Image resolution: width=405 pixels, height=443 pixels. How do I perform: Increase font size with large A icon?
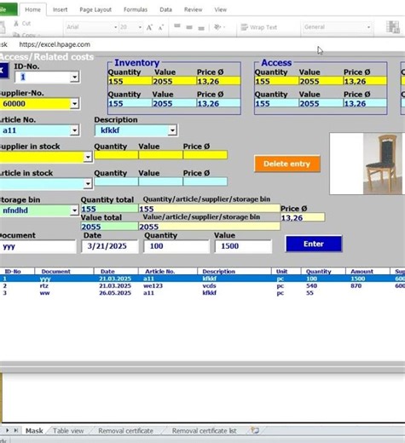149,27
